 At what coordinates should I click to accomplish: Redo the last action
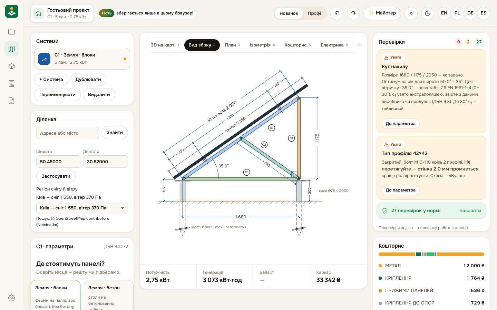pyautogui.click(x=353, y=13)
